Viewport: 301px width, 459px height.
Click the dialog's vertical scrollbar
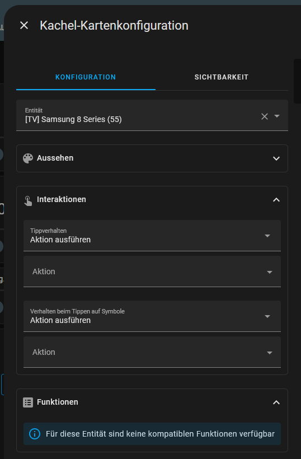tap(297, 81)
